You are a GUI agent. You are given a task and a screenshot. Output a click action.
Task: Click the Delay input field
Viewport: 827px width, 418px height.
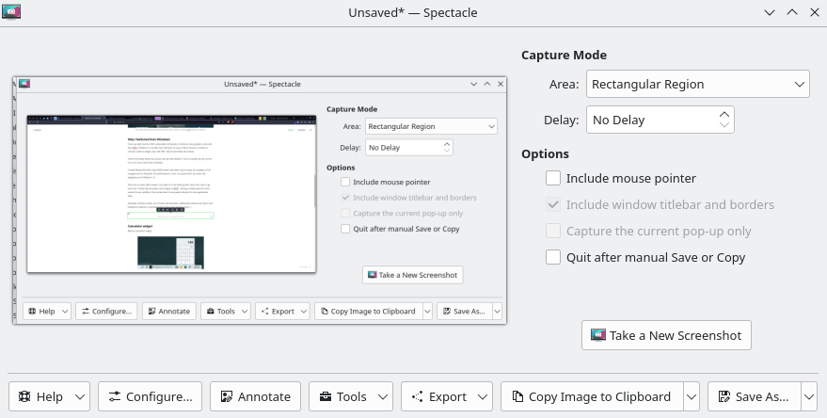(649, 120)
